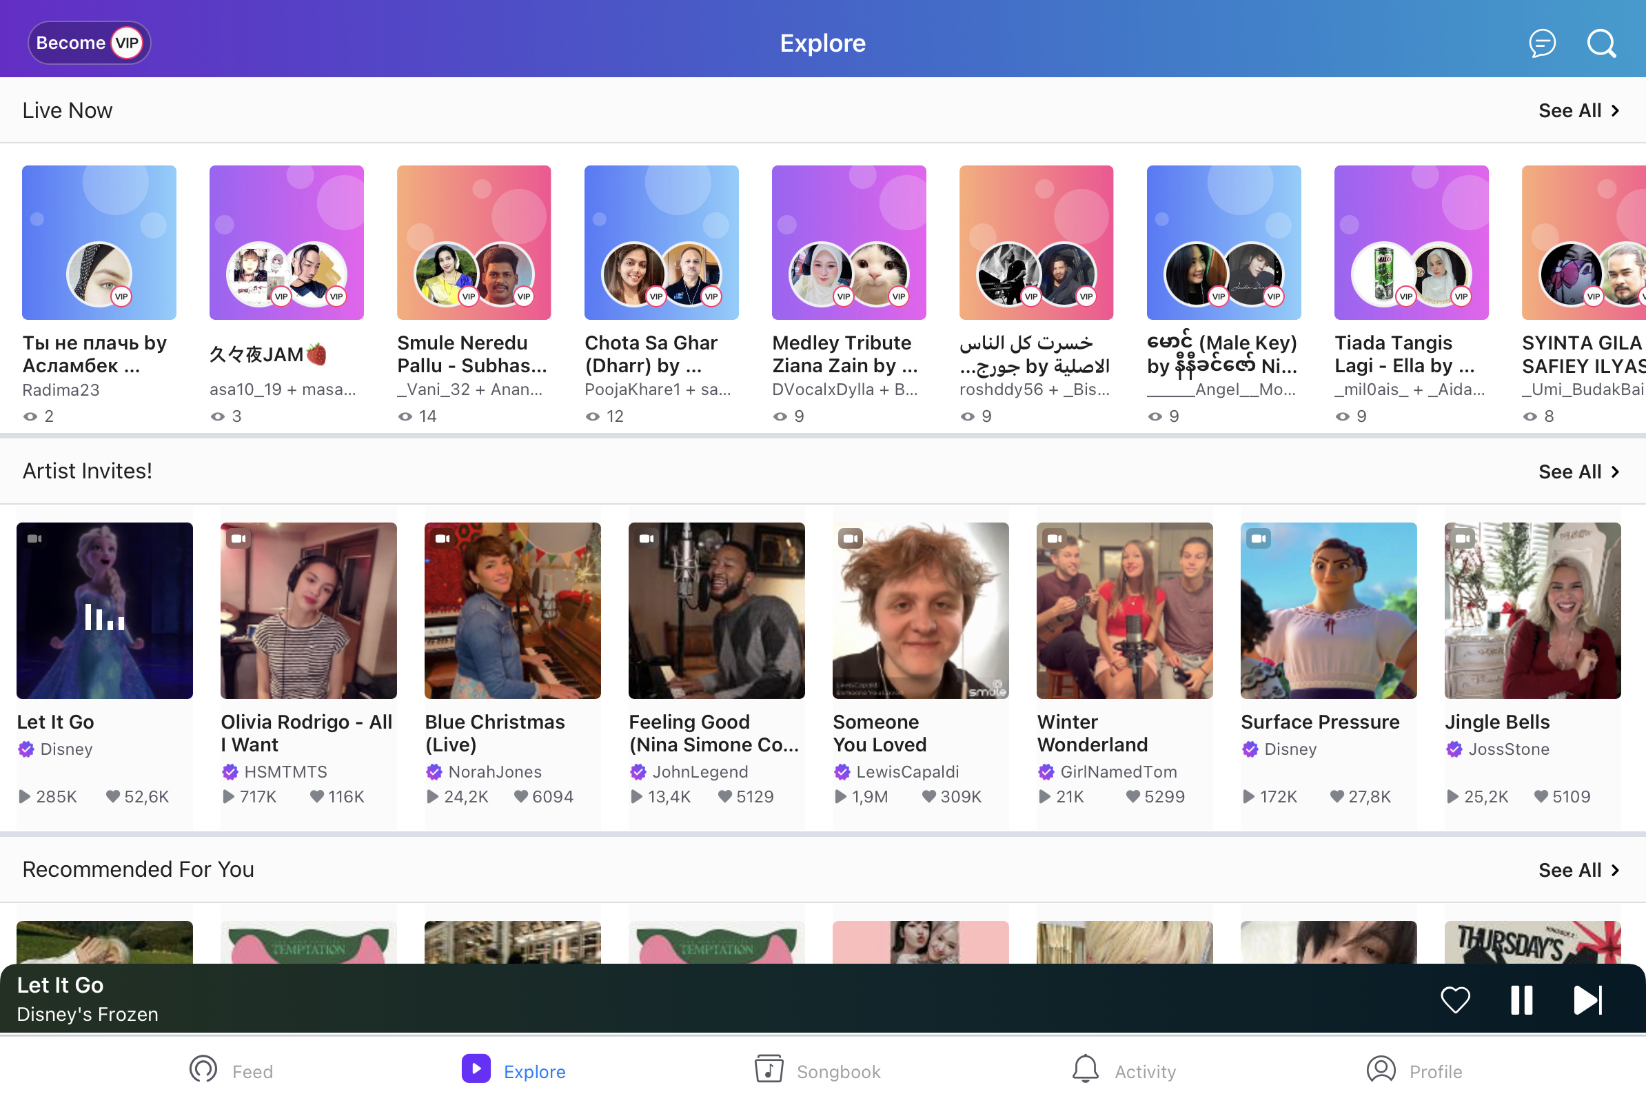Click the Recommended For You heading
Viewport: 1646px width, 1094px height.
138,869
